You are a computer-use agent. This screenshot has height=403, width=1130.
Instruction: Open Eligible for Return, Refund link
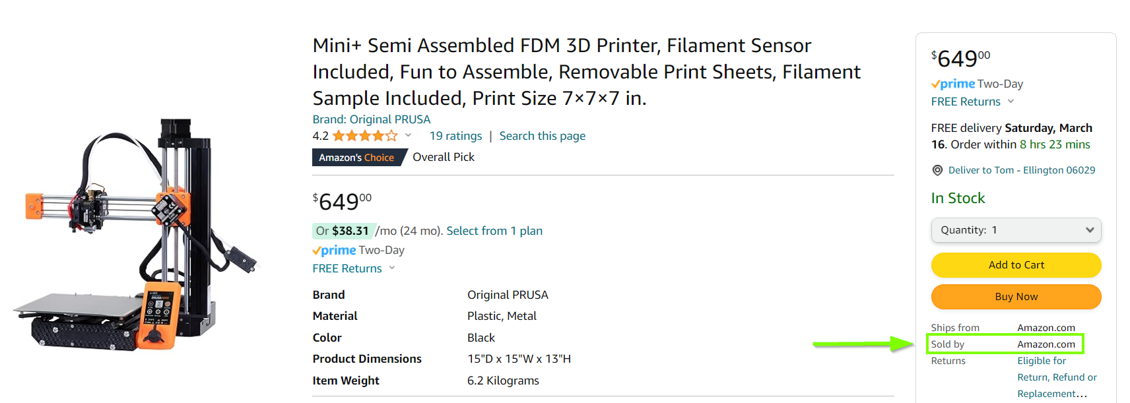pyautogui.click(x=1056, y=377)
